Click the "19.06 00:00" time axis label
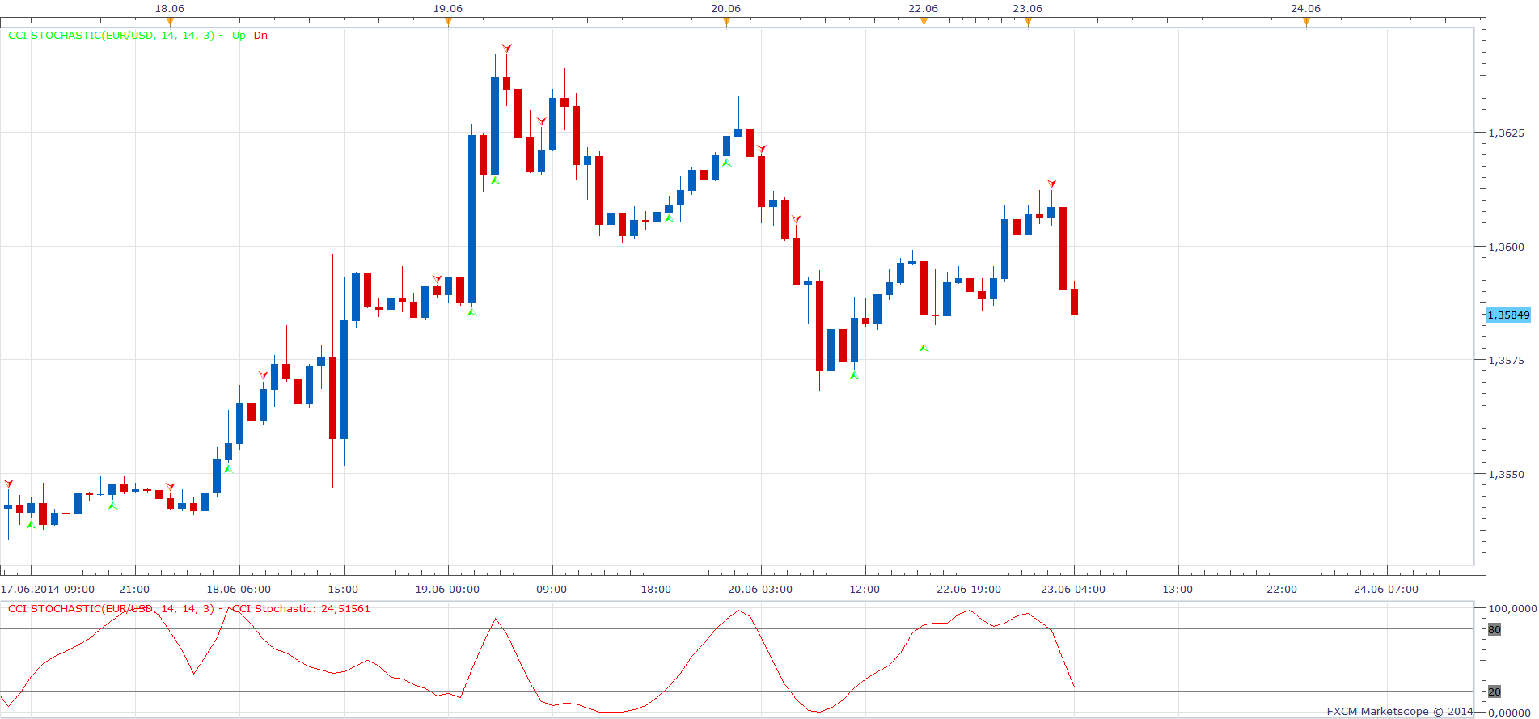Image resolution: width=1539 pixels, height=719 pixels. (447, 589)
